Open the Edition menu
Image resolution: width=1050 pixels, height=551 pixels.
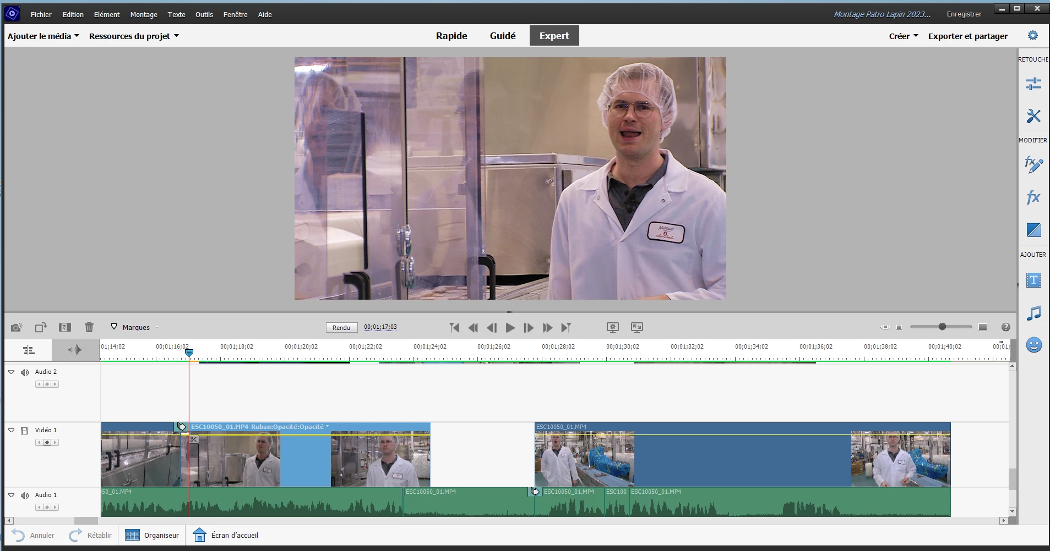(73, 14)
